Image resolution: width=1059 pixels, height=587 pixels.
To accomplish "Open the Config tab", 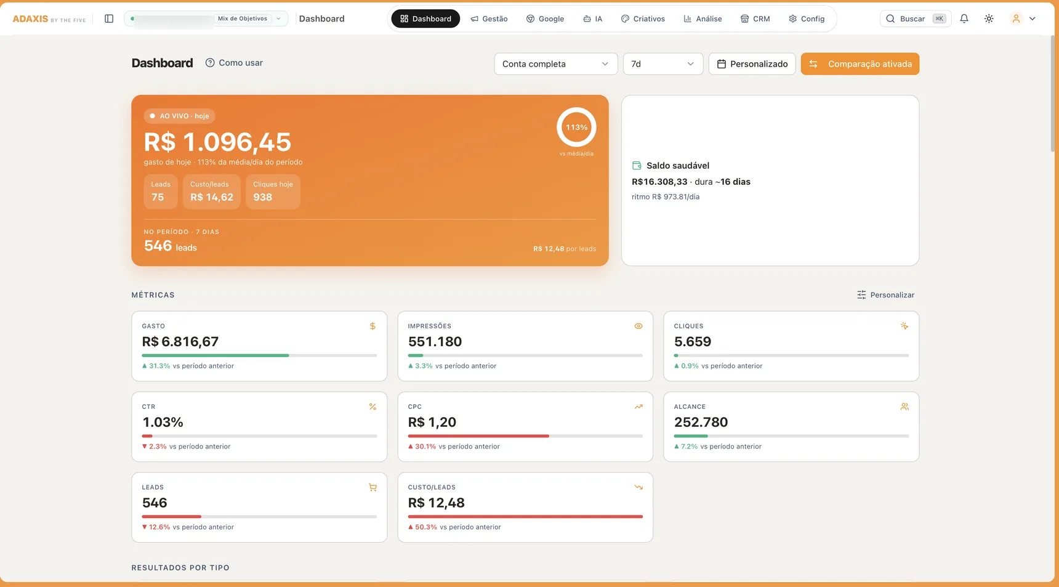I will 807,18.
